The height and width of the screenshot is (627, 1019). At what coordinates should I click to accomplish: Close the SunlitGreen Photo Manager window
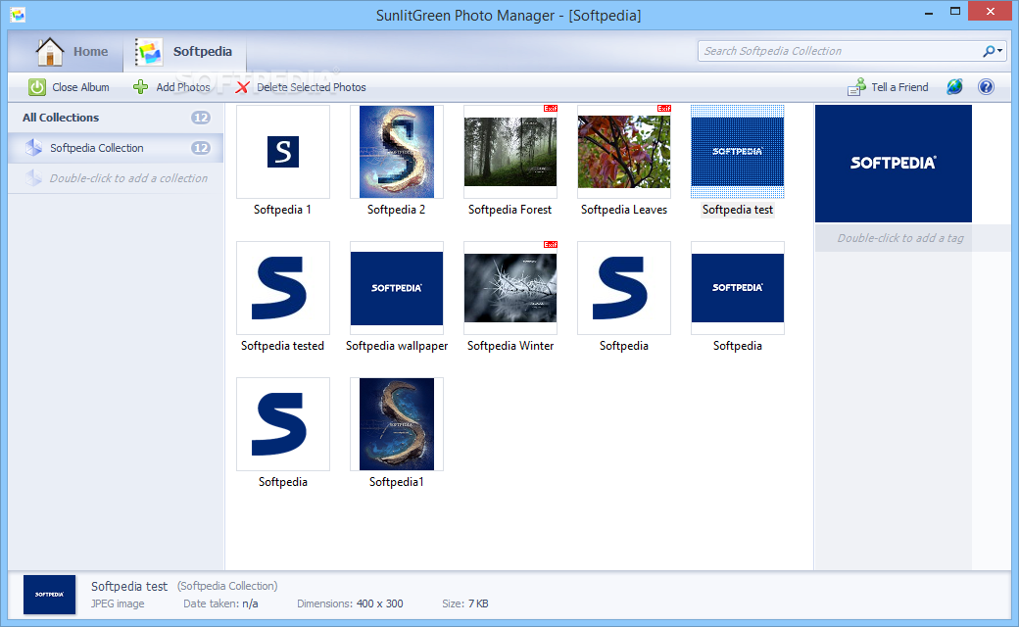[x=990, y=11]
